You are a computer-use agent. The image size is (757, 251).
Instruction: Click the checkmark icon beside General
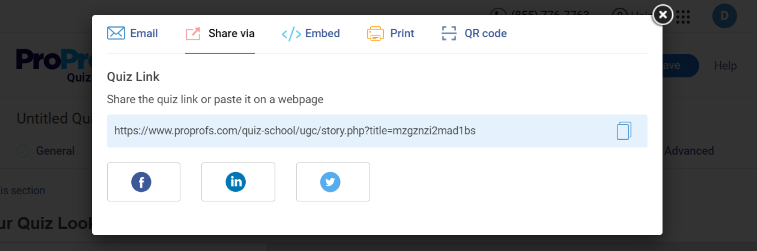pos(24,151)
